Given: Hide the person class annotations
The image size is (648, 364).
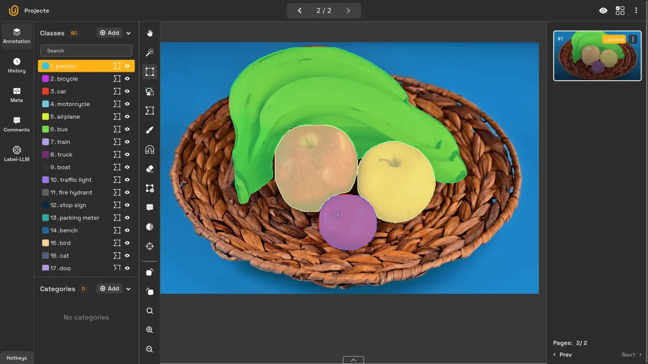Looking at the screenshot, I should point(126,66).
